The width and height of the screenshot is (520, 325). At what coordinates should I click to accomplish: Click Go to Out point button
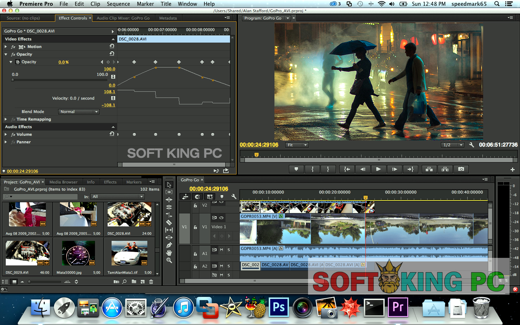410,169
